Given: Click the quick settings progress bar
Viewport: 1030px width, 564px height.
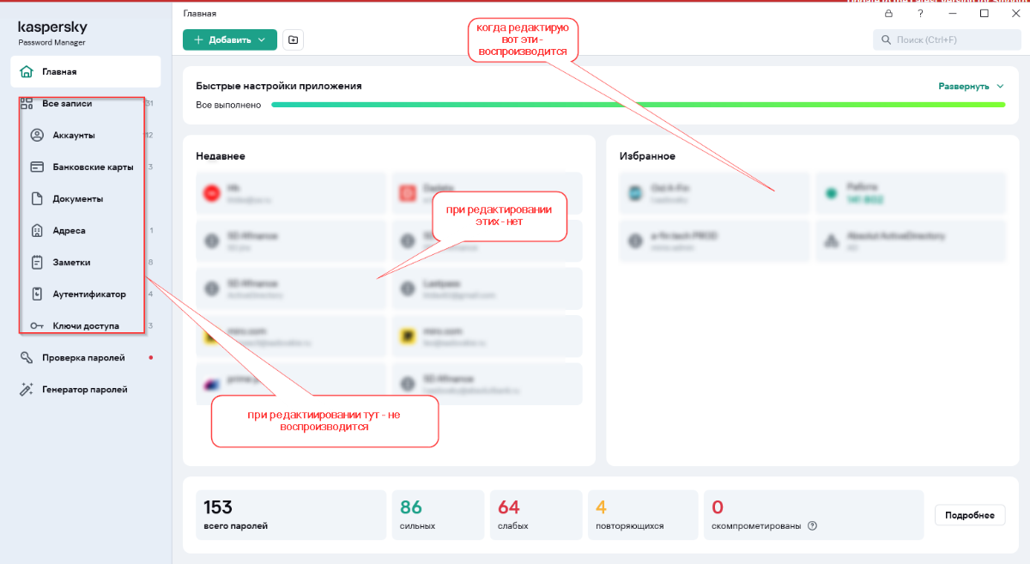Looking at the screenshot, I should [x=638, y=105].
